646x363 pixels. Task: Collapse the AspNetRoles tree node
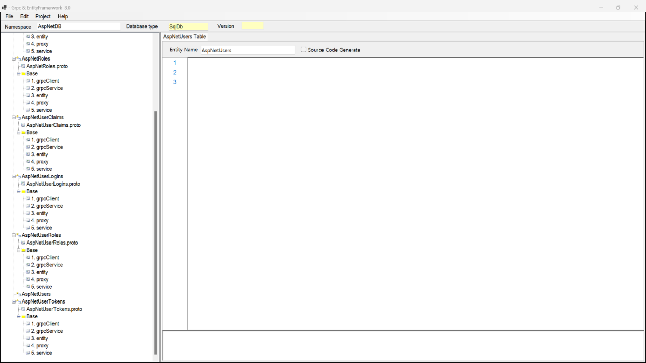point(14,59)
